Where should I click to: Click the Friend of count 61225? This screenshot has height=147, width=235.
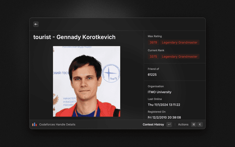click(x=152, y=75)
